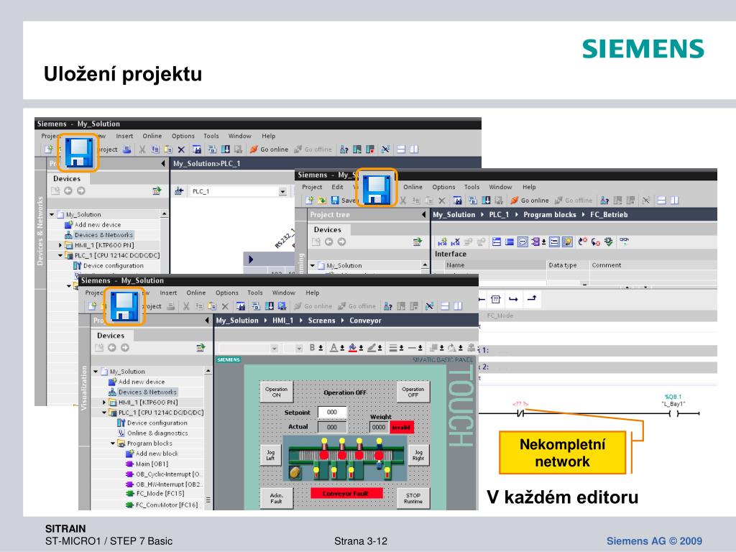Click Open project icon in FC_Betrieb window toolbar
Viewport: 736px width, 552px height.
tap(321, 201)
